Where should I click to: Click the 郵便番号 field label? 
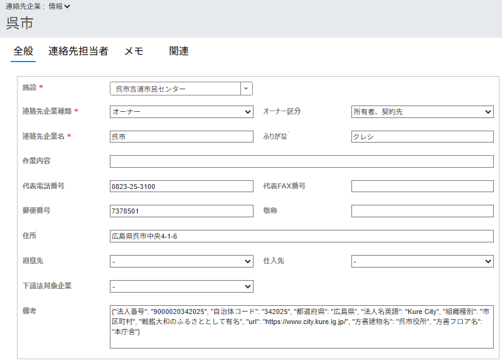pos(36,210)
